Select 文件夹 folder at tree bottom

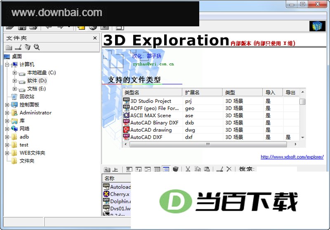[x=27, y=161]
